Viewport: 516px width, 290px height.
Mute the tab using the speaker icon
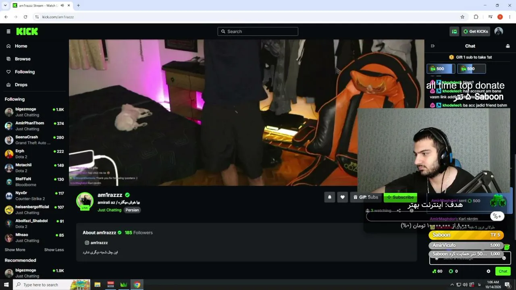point(62,6)
